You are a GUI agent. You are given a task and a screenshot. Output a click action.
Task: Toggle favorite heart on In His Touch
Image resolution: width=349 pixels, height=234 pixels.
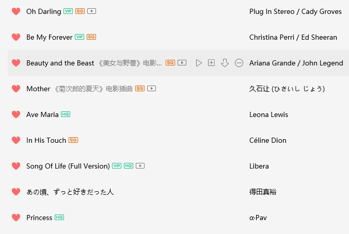pos(16,140)
